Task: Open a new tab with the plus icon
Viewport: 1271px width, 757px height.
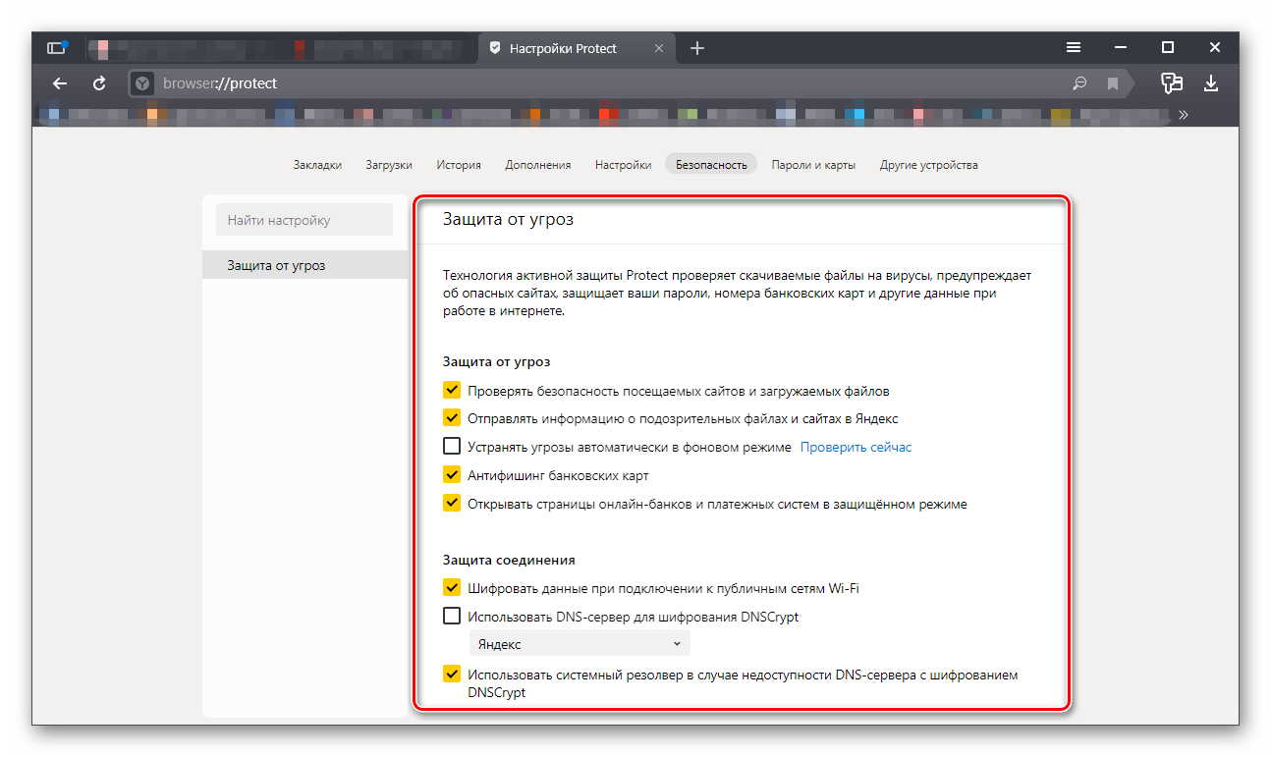Action: (697, 48)
